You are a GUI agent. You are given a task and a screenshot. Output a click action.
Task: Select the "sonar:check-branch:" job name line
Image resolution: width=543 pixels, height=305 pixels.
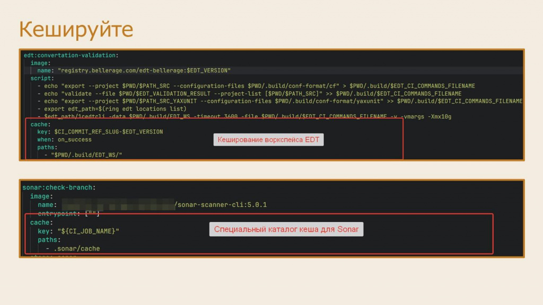click(59, 187)
